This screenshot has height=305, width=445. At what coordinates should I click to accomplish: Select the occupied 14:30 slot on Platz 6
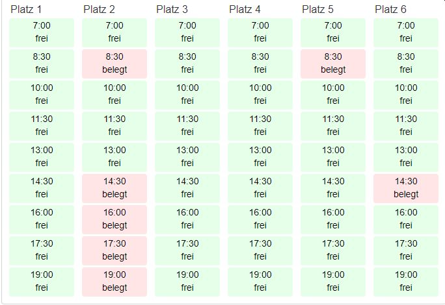pyautogui.click(x=406, y=188)
